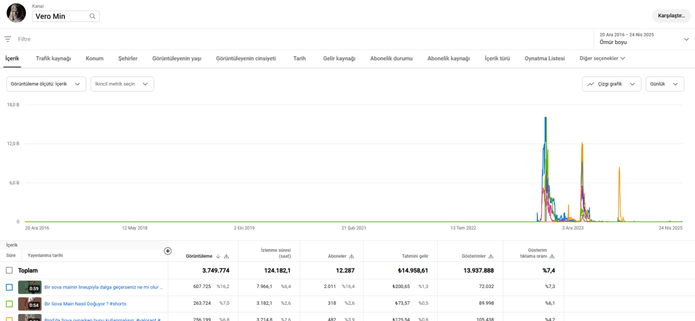
Task: Click the 0:59 video thumbnail
Action: pos(29,287)
